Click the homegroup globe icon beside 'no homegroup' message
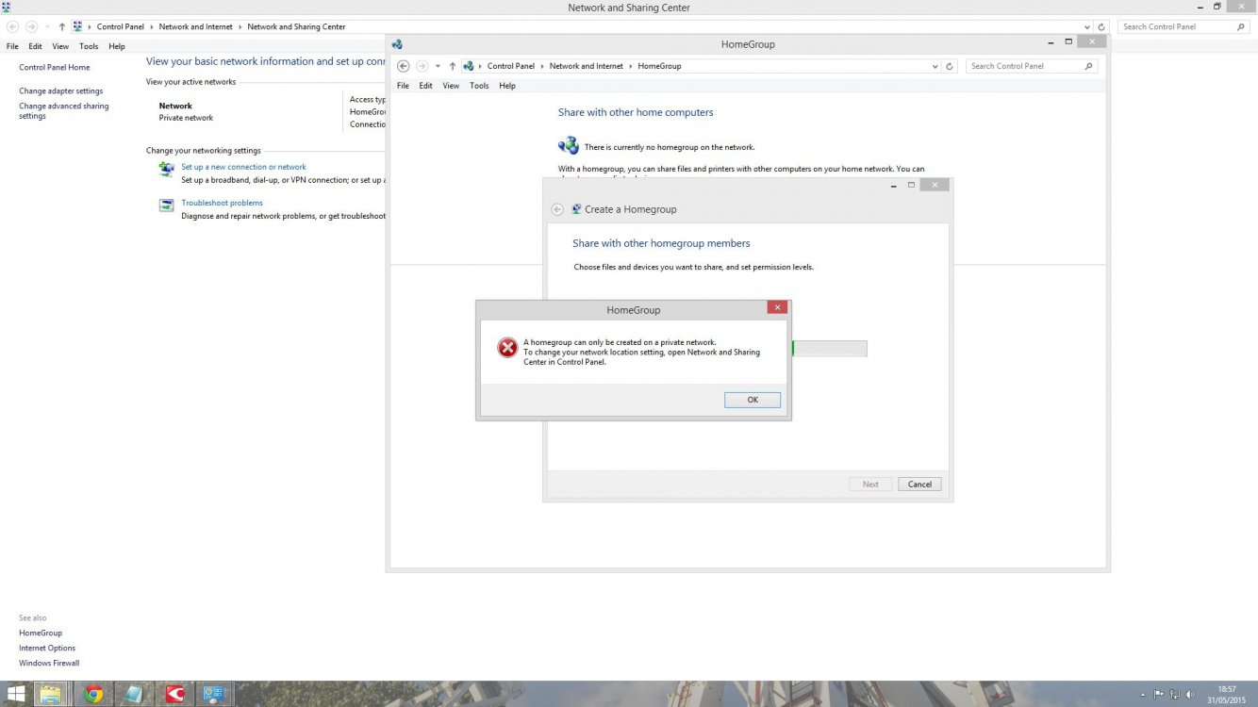Screen dimensions: 1258x707 pyautogui.click(x=569, y=146)
